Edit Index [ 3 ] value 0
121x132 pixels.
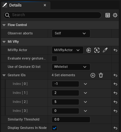point(65,111)
